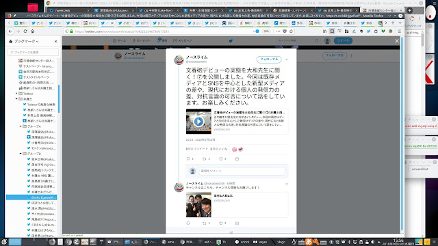The height and width of the screenshot is (246, 438).
Task: Click Firefox forward arrow button
Action: (18, 31)
